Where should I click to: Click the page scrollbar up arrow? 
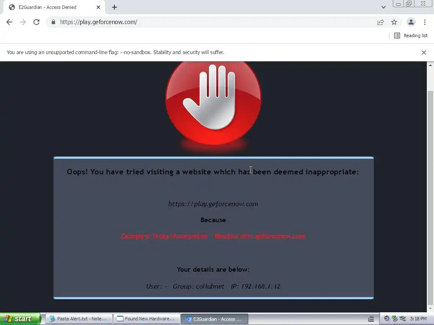pyautogui.click(x=430, y=65)
